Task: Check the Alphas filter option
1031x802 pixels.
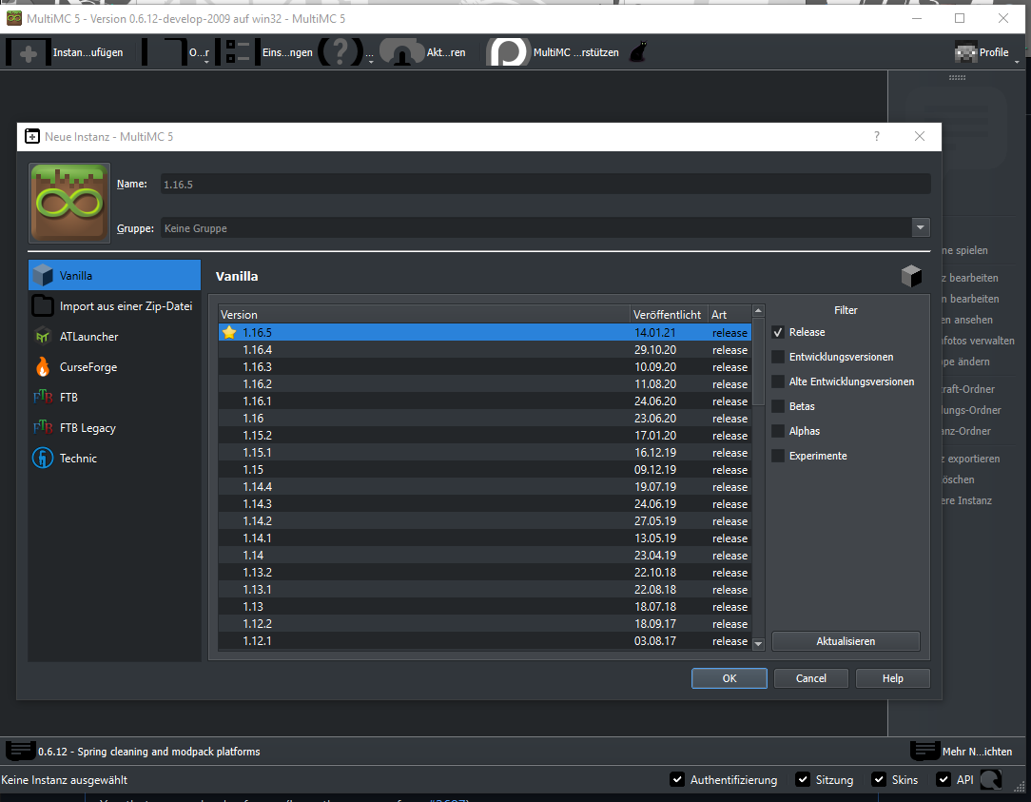Action: [x=778, y=431]
